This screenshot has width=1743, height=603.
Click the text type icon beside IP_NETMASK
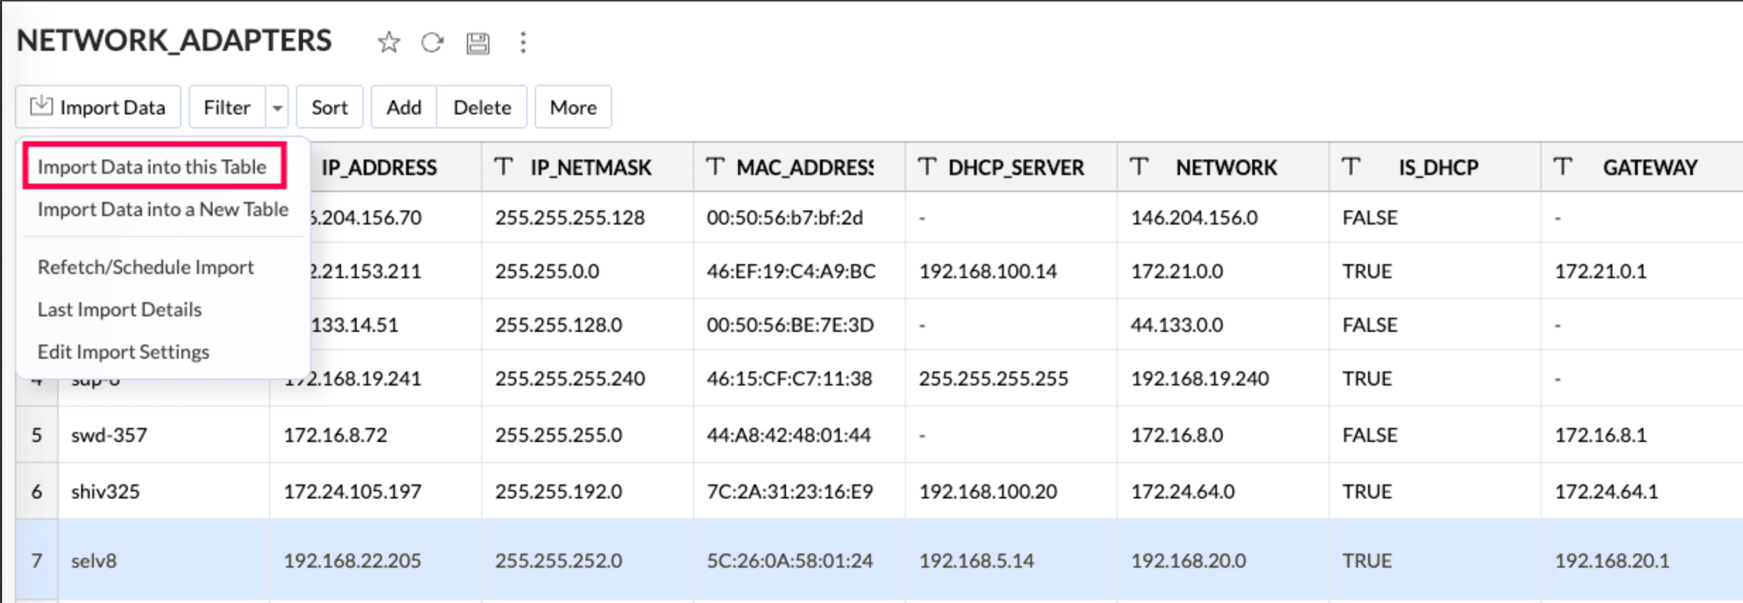coord(503,167)
